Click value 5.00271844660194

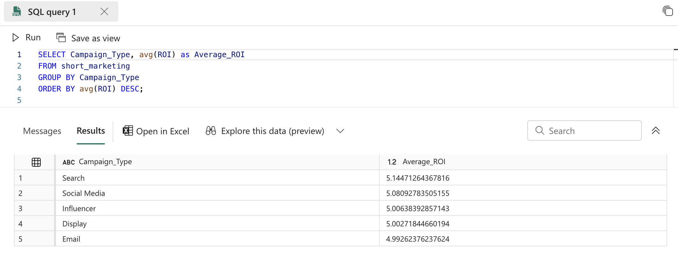coord(418,224)
